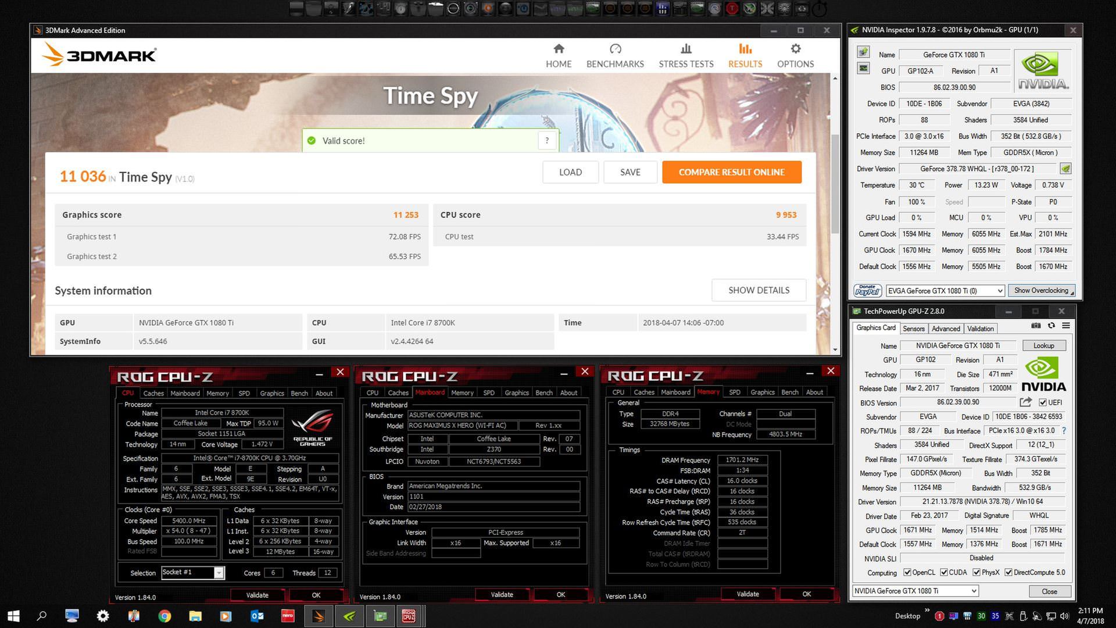Click the SAVE button
This screenshot has height=628, width=1116.
(x=630, y=172)
